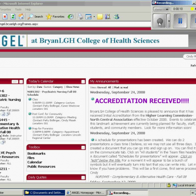Click the Stop button in Internet Explorer toolbar

5,16
